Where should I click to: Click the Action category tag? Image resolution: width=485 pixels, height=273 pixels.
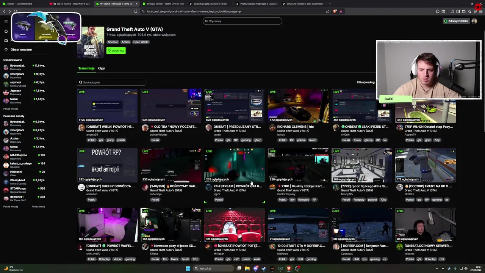coord(125,42)
